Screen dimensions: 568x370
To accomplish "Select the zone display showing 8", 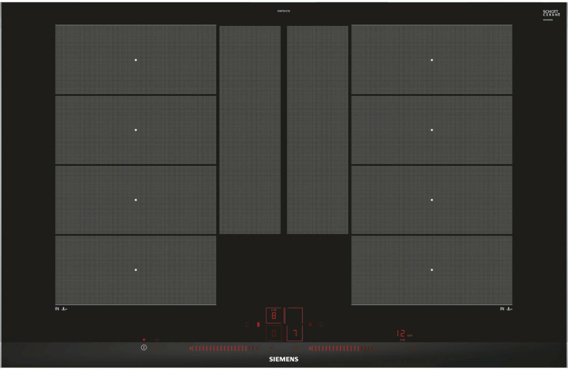I will [274, 316].
